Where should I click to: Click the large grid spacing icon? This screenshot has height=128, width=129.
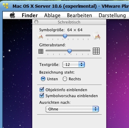point(96,51)
